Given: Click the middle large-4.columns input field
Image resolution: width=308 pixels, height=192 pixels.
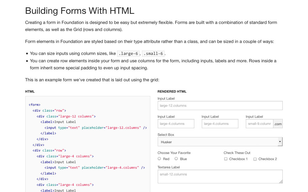Looking at the screenshot, I should 220,124.
